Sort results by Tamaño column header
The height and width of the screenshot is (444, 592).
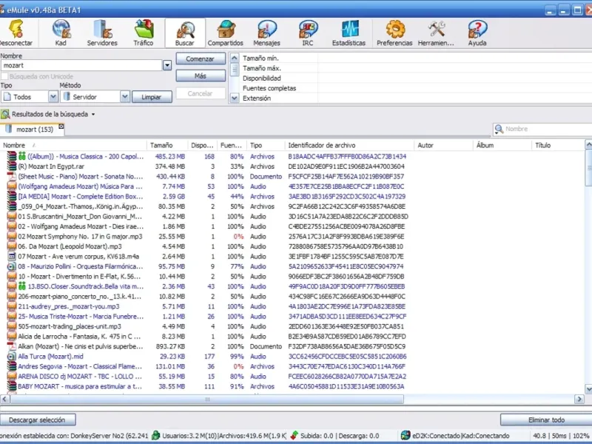[161, 146]
